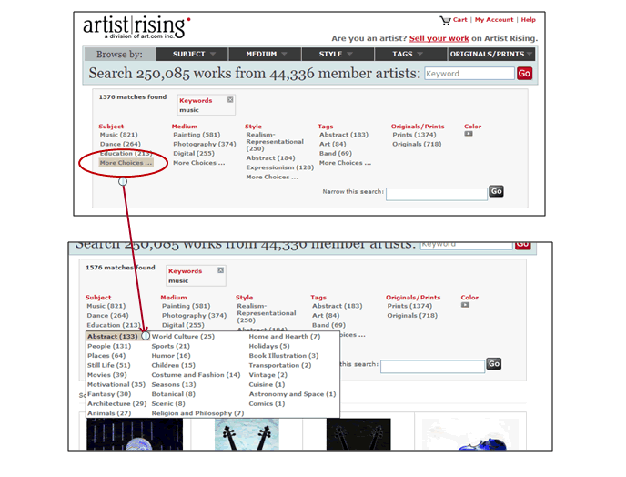
Task: Focus the Keyword search field in upper panel
Action: coord(469,74)
